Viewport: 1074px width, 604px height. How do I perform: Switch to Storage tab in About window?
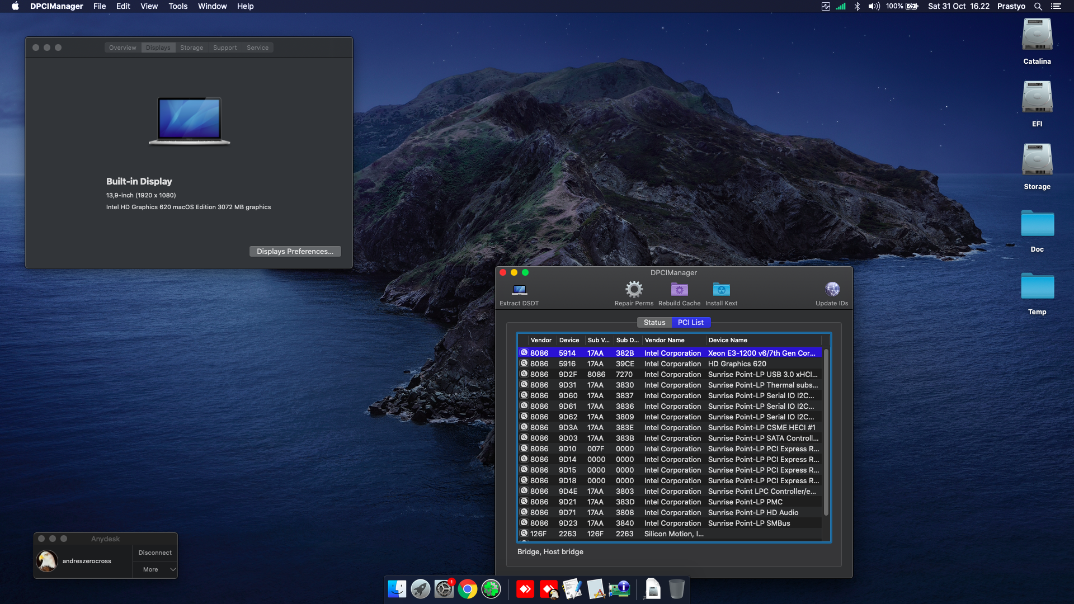click(x=192, y=48)
